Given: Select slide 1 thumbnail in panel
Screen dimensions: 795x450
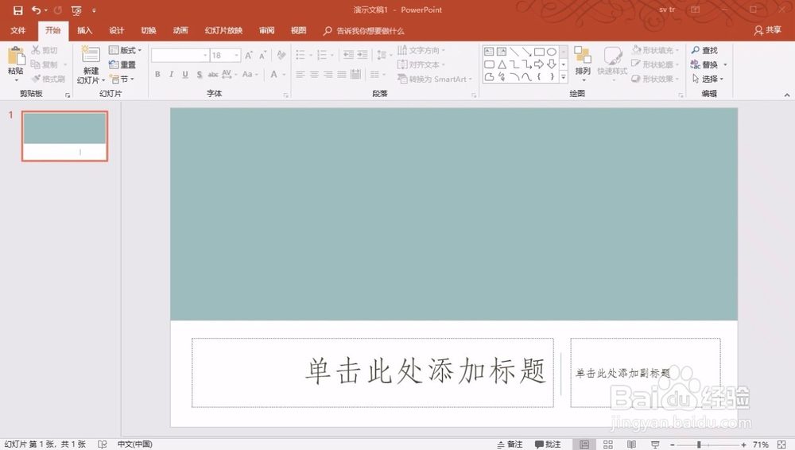Looking at the screenshot, I should click(x=65, y=136).
